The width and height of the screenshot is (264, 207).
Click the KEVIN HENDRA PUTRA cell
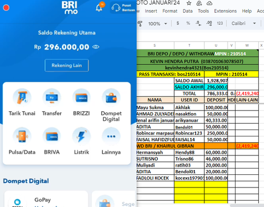[197, 61]
